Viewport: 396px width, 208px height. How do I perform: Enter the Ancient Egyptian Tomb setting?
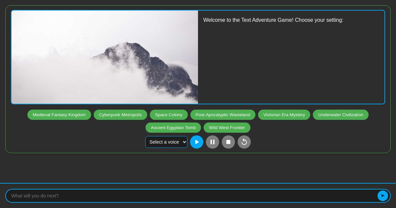tap(173, 127)
